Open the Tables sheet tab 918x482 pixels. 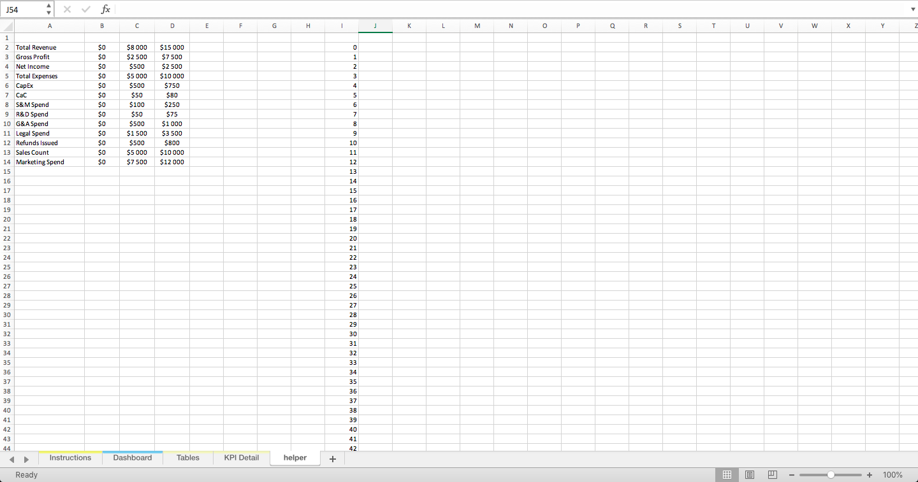[187, 457]
